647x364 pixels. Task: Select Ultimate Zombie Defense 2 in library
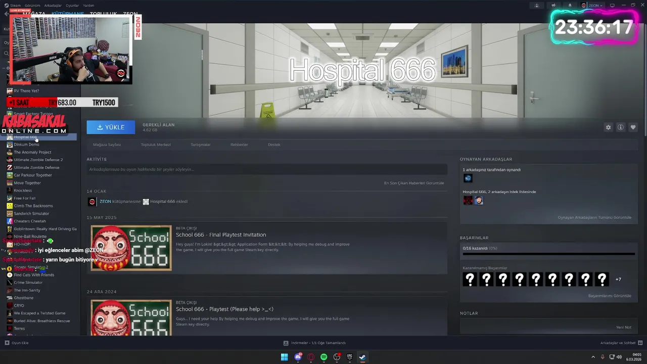(38, 160)
